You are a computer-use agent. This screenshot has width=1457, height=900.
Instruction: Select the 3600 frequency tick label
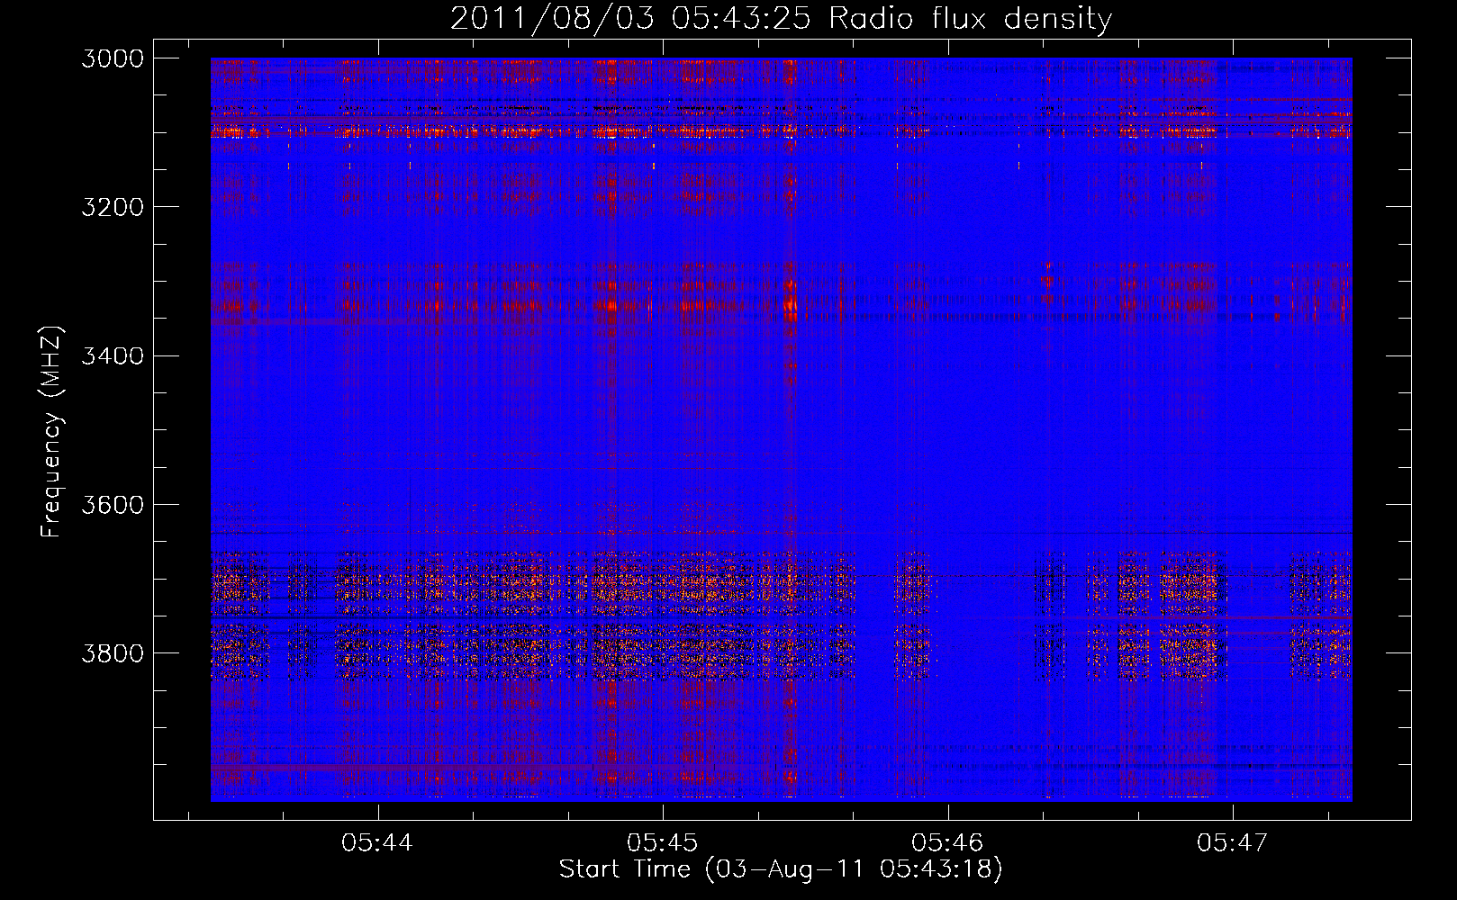click(x=113, y=504)
